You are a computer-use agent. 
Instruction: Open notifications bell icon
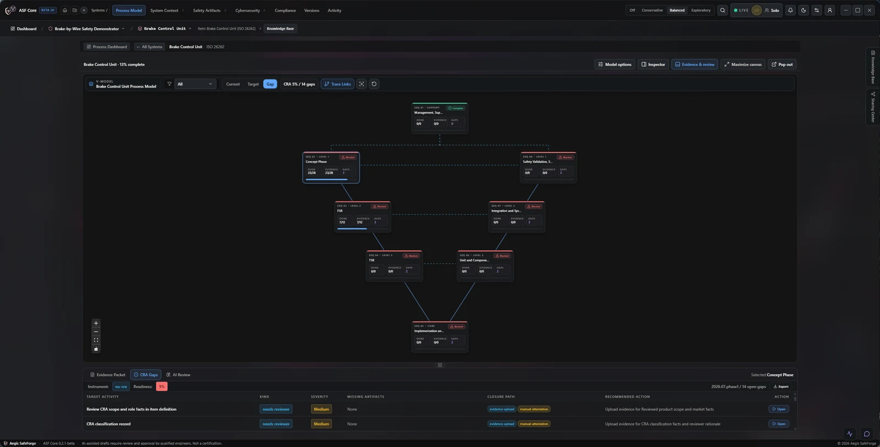pos(790,10)
